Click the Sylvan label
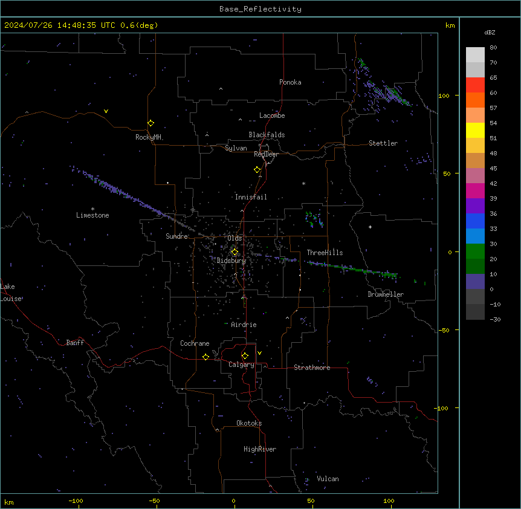 236,148
